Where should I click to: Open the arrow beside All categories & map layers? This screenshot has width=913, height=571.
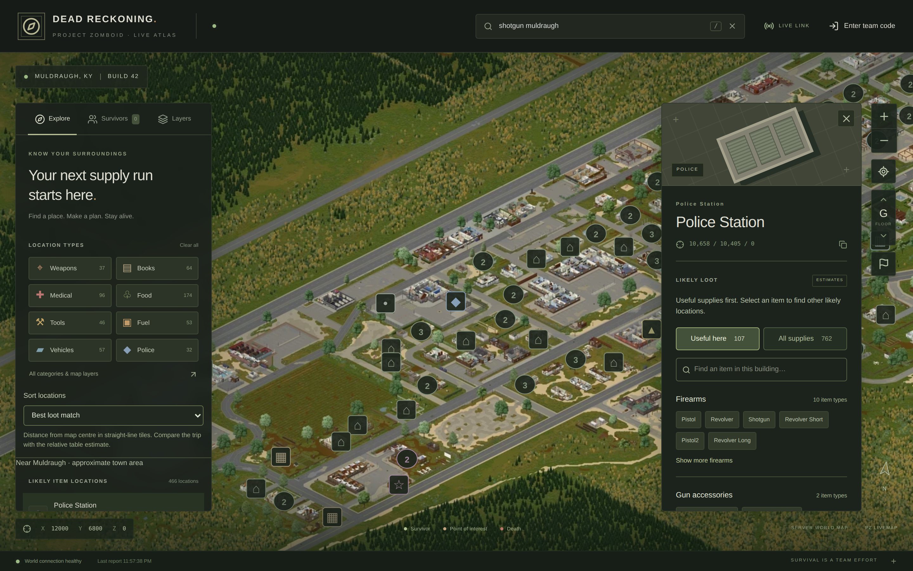[x=193, y=374]
